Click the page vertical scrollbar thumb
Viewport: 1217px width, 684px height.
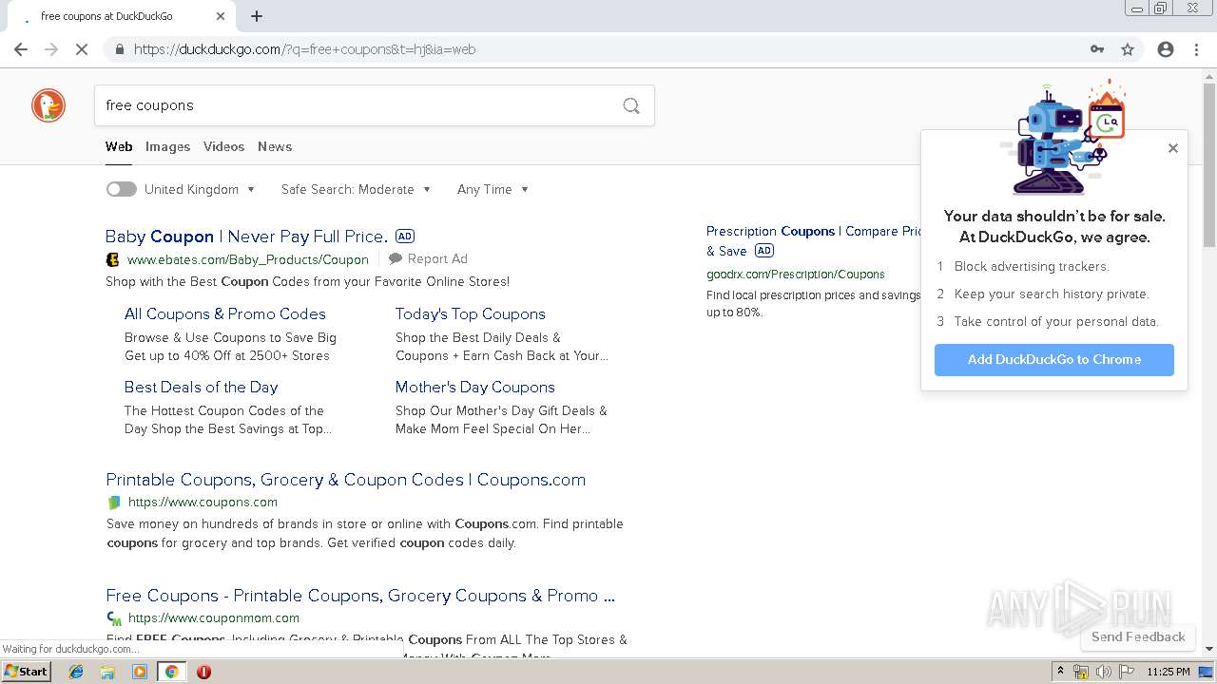point(1209,165)
